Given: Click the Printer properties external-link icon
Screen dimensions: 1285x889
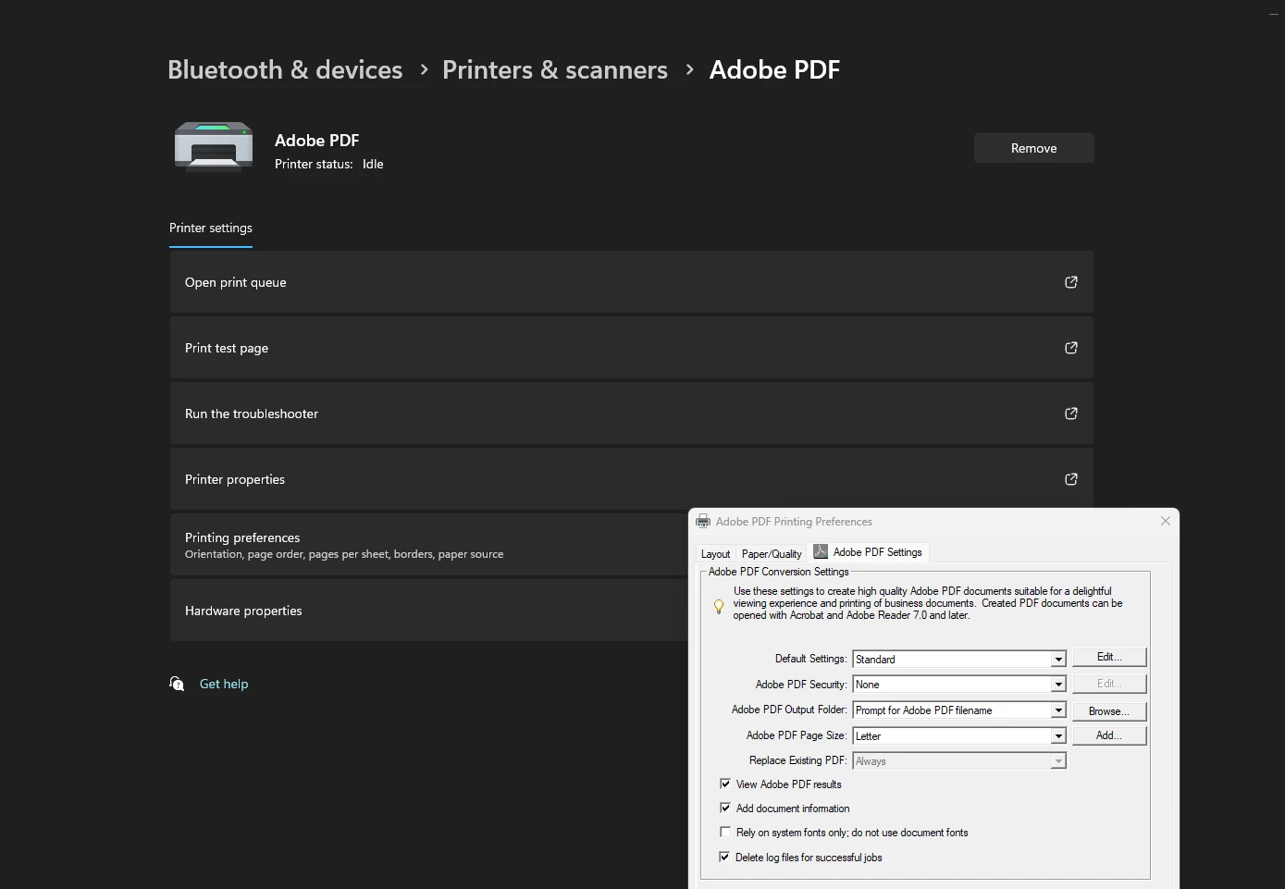Looking at the screenshot, I should click(x=1070, y=479).
